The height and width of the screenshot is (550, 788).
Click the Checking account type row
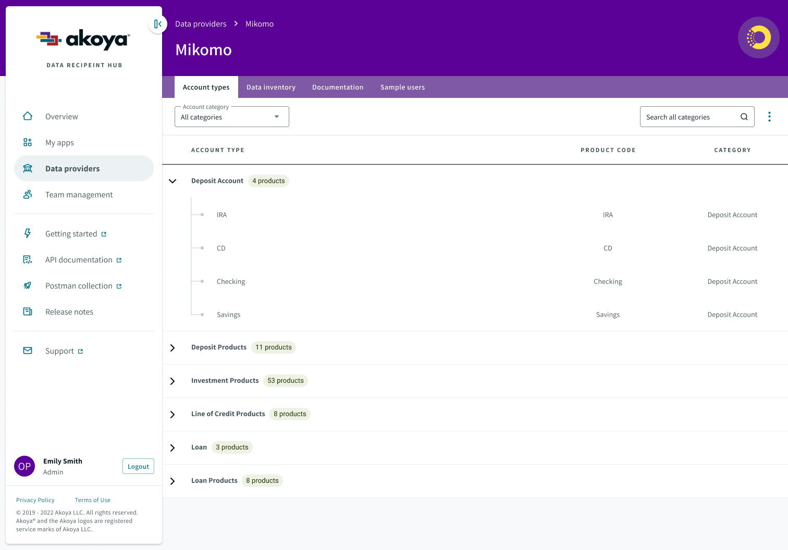475,281
